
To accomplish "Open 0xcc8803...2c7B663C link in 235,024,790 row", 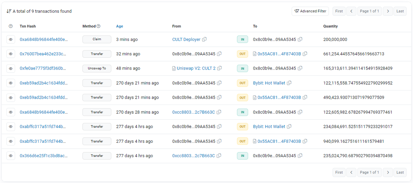I will (x=193, y=156).
